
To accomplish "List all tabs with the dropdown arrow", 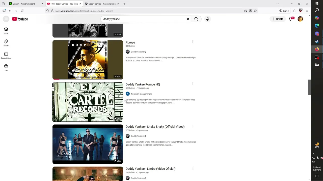I will click(x=278, y=4).
